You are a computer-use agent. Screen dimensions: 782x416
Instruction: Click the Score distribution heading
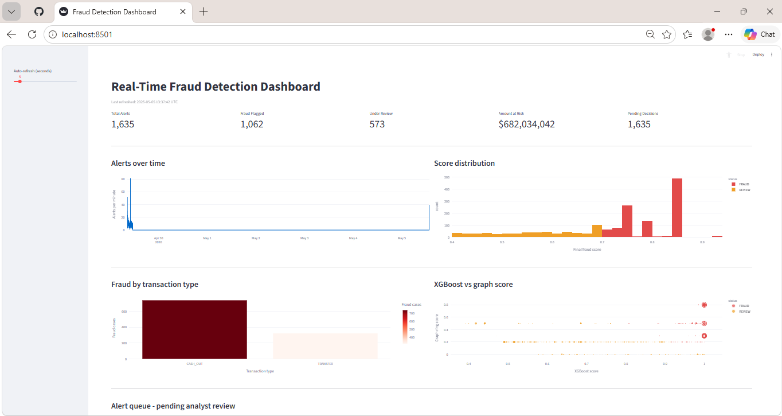464,164
